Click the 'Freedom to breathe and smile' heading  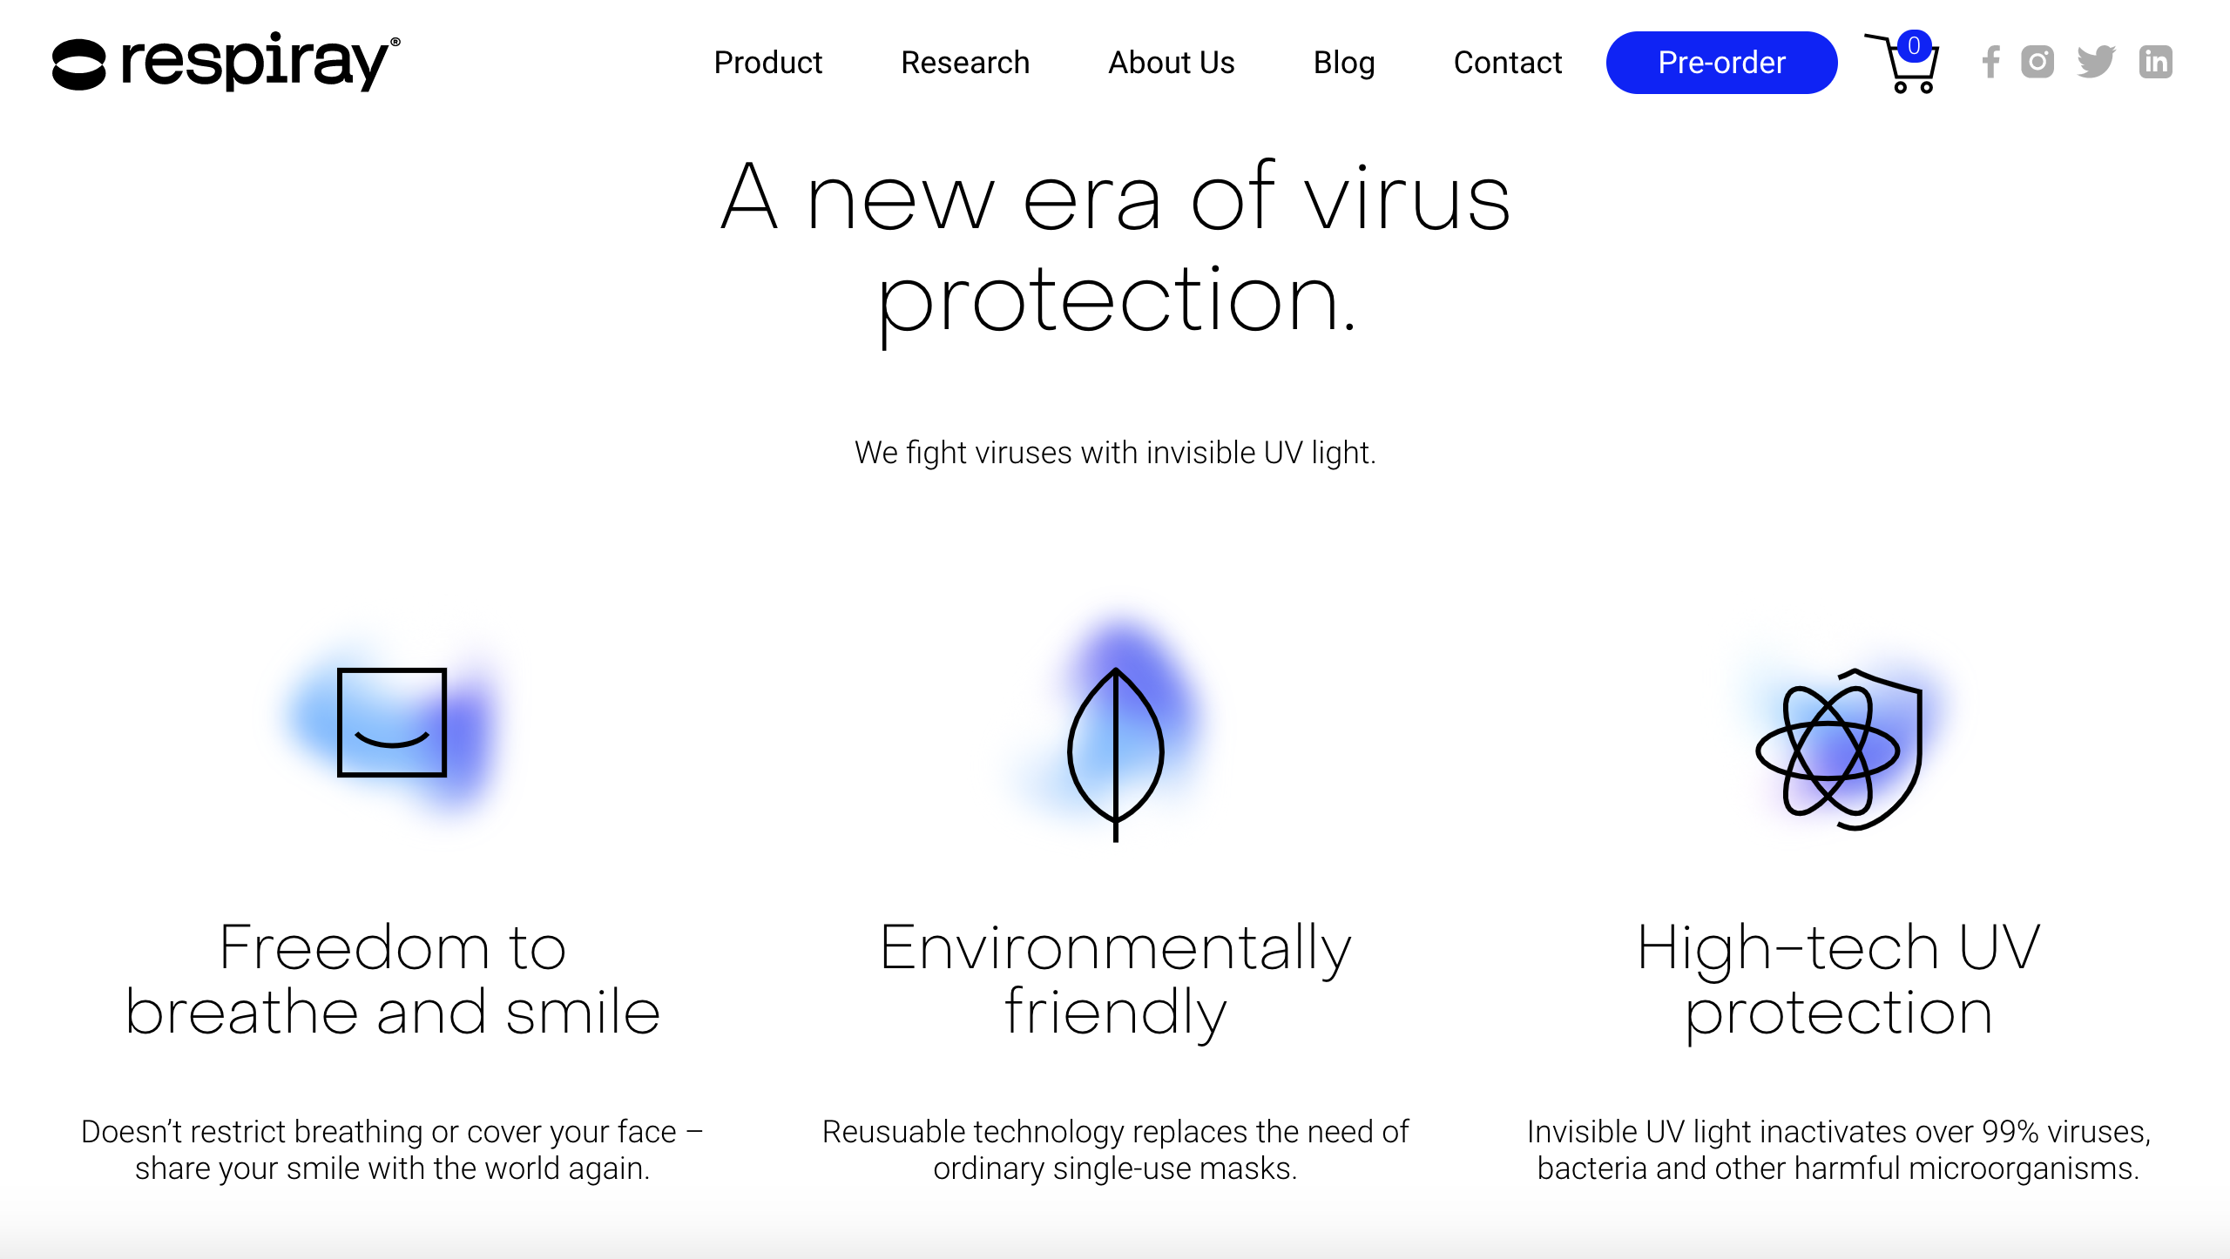point(393,980)
